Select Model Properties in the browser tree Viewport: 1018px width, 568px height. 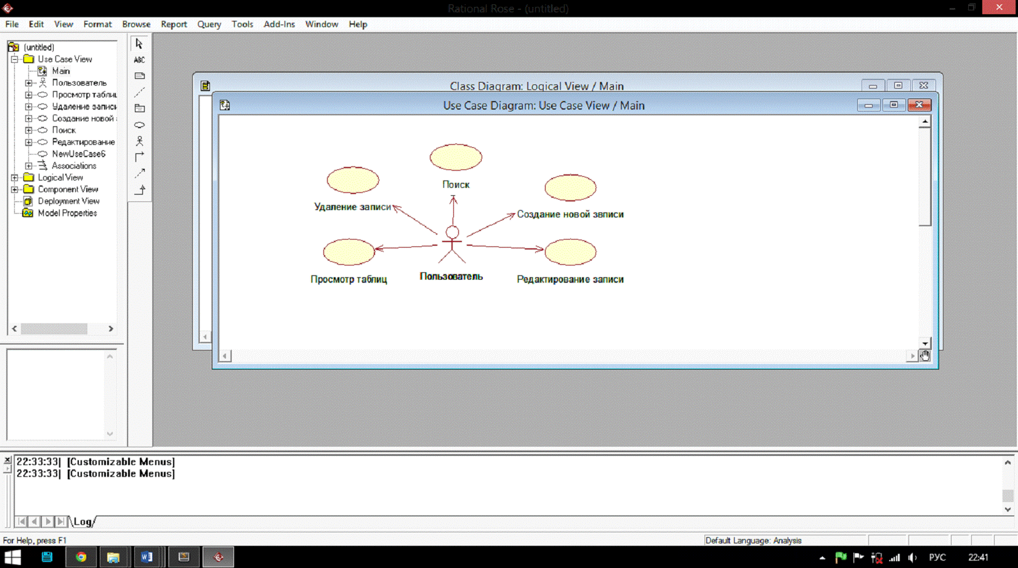click(67, 213)
